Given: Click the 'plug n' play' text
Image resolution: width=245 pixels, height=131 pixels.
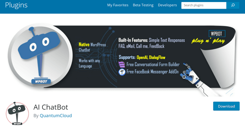Looking at the screenshot, I should click(208, 41).
